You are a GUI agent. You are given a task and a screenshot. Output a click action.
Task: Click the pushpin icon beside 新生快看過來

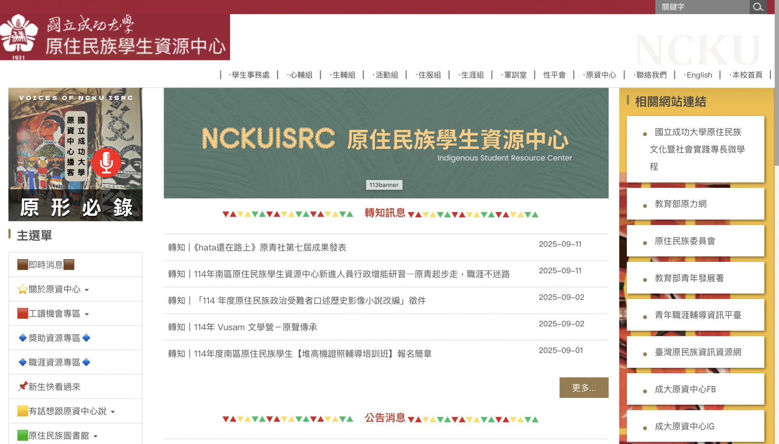click(23, 386)
